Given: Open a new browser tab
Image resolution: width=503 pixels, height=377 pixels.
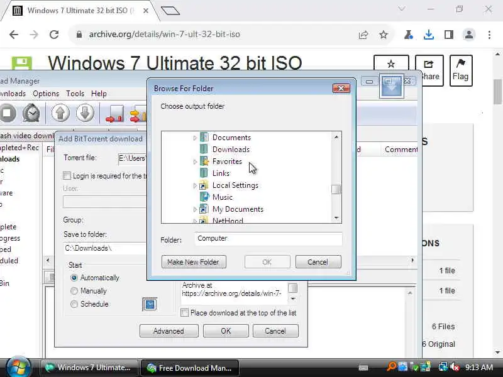Looking at the screenshot, I should [x=170, y=11].
